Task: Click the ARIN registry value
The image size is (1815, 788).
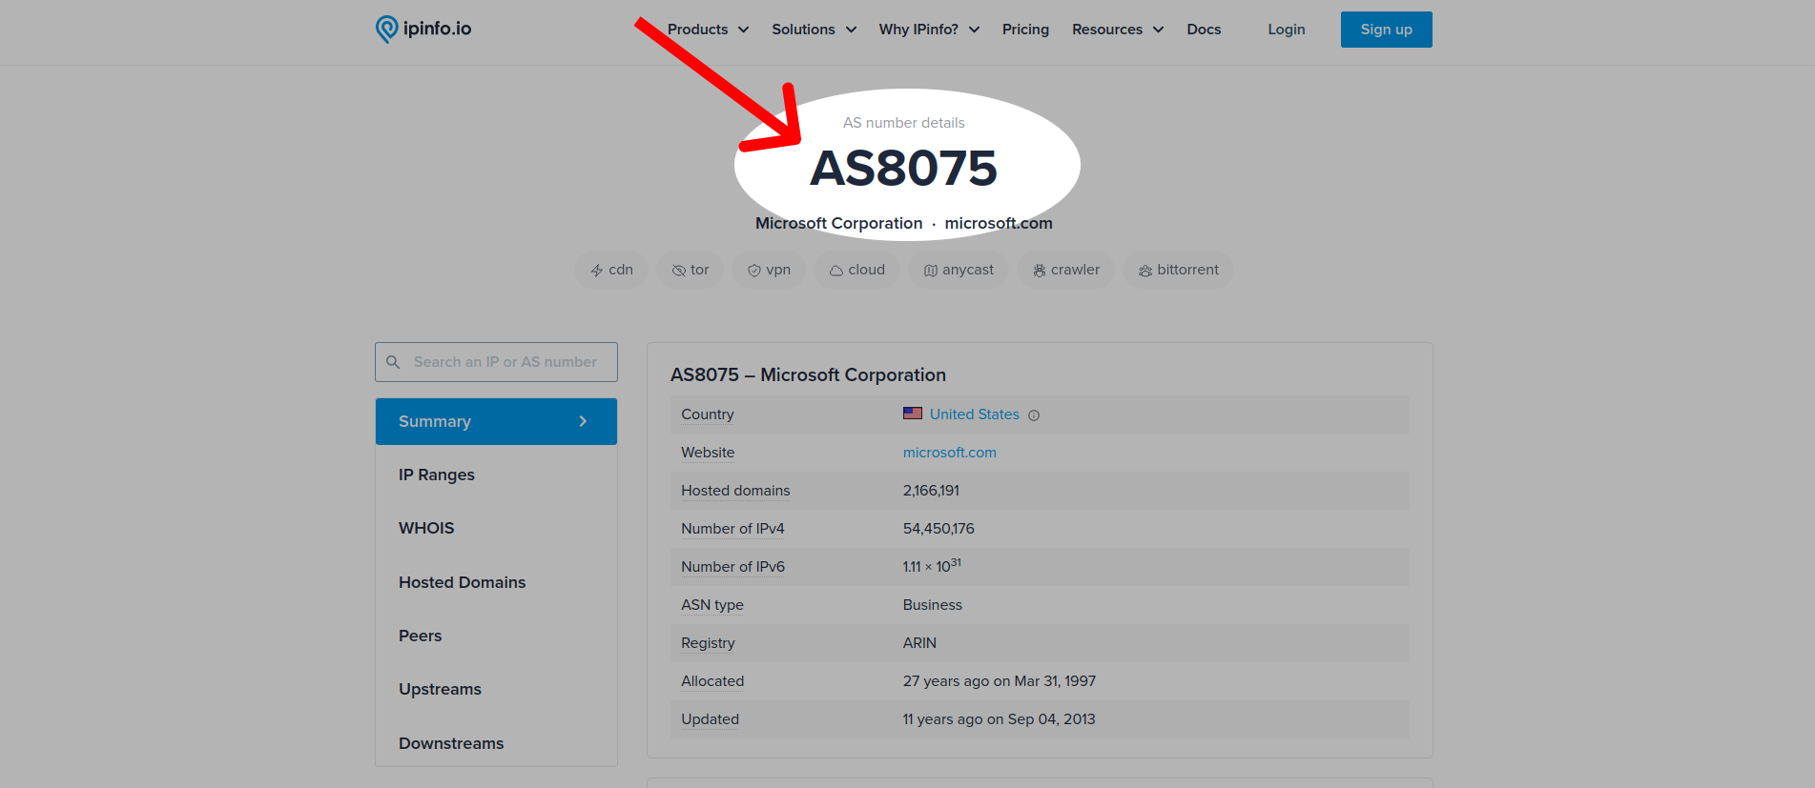Action: 919,643
